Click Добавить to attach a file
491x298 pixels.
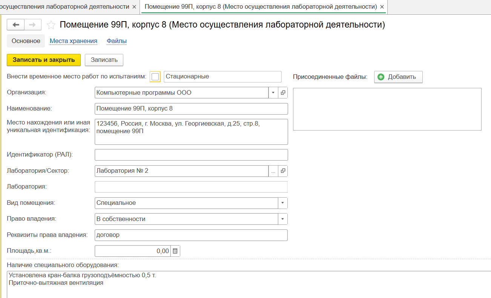(x=398, y=77)
